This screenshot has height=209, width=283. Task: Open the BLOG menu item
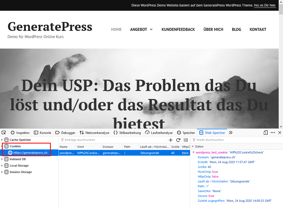(237, 29)
